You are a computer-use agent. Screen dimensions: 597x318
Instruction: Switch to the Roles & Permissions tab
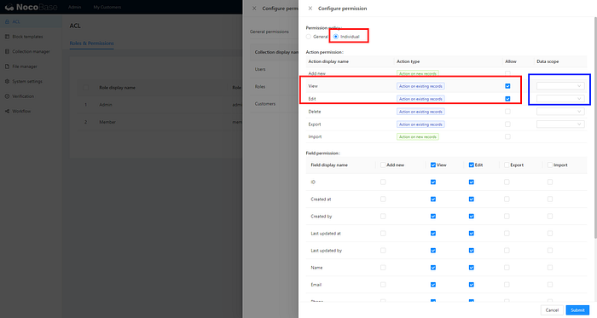(x=91, y=43)
